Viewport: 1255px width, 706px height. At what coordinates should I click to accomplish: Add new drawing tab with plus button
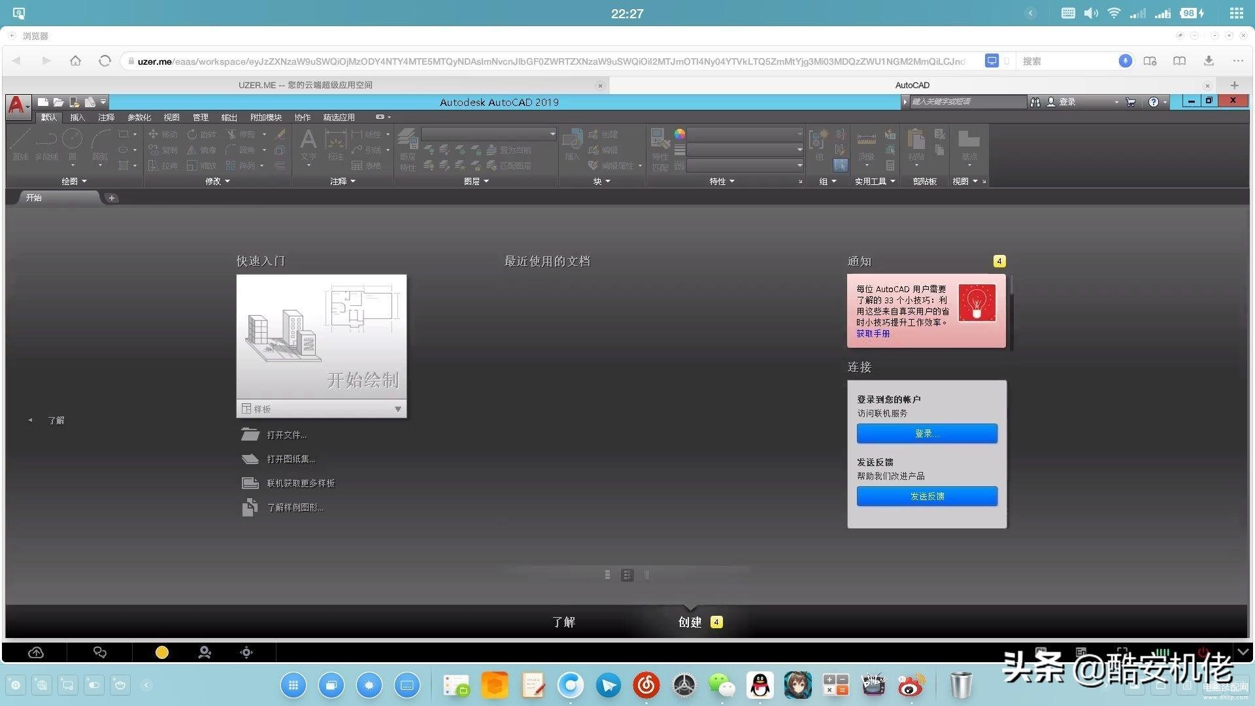111,197
